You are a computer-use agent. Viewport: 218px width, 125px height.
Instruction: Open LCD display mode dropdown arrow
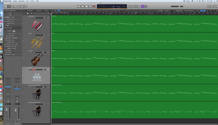(126, 6)
